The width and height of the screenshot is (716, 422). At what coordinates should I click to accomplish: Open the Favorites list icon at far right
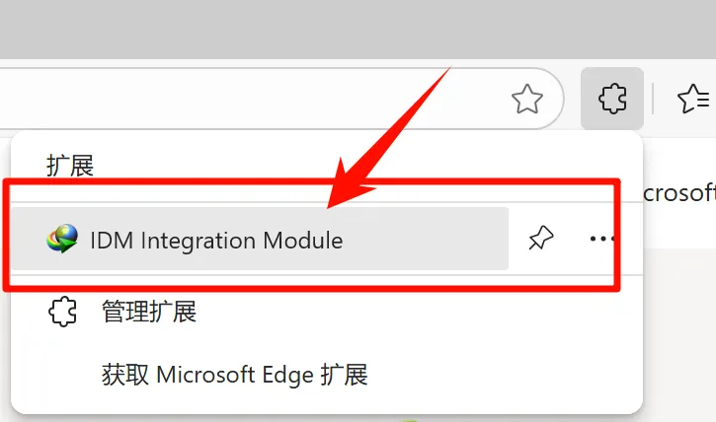692,99
